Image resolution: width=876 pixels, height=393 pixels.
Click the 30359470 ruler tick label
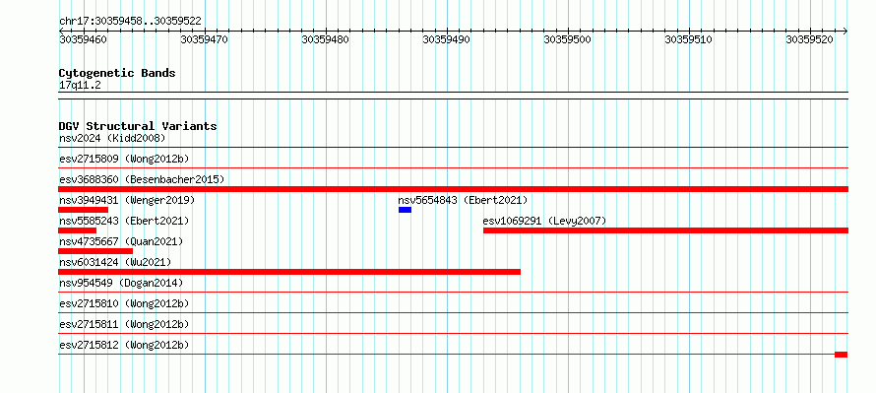coord(204,39)
